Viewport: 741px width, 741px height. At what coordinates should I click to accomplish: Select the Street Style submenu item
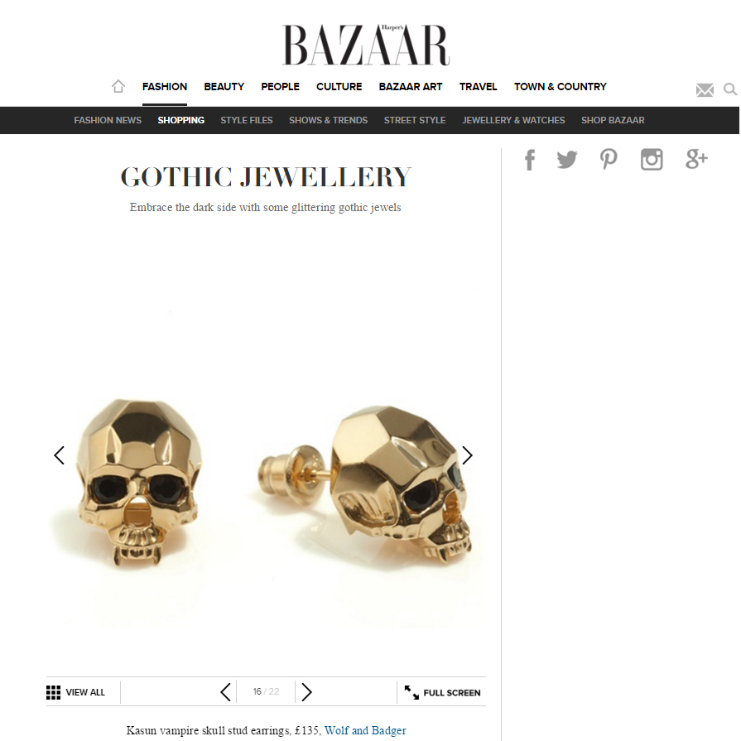pos(415,120)
